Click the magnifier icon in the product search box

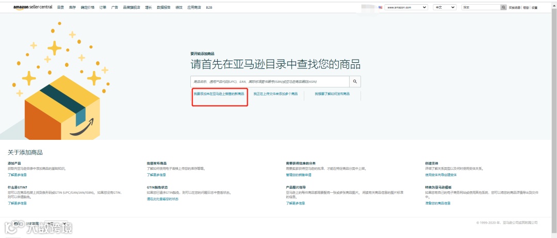(x=355, y=81)
